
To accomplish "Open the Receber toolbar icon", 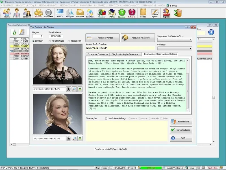I will (122, 13).
